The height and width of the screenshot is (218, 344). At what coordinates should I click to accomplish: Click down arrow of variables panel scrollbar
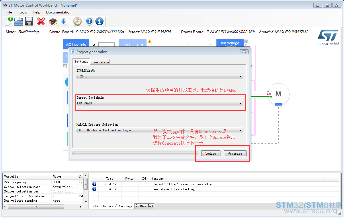[85, 202]
